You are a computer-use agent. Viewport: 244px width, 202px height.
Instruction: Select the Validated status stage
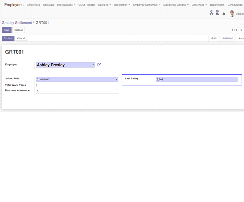click(x=227, y=38)
